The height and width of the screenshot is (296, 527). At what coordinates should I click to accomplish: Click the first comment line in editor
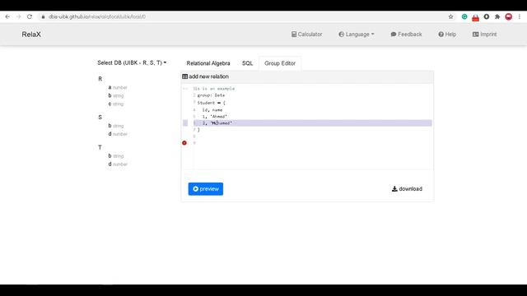point(214,89)
